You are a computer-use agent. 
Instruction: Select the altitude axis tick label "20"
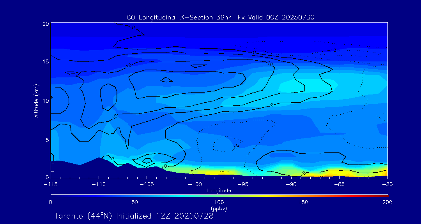(46, 24)
